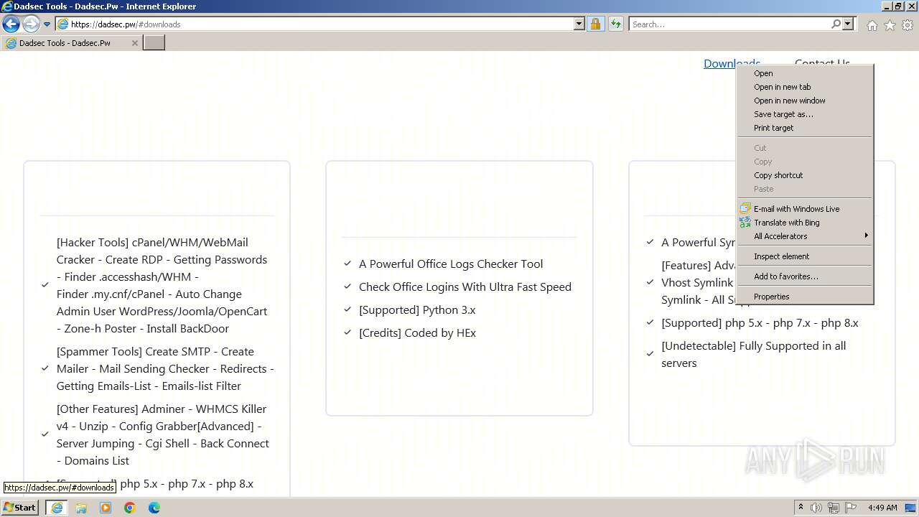Click the security lock icon
Screen dimensions: 919x517
tap(596, 24)
